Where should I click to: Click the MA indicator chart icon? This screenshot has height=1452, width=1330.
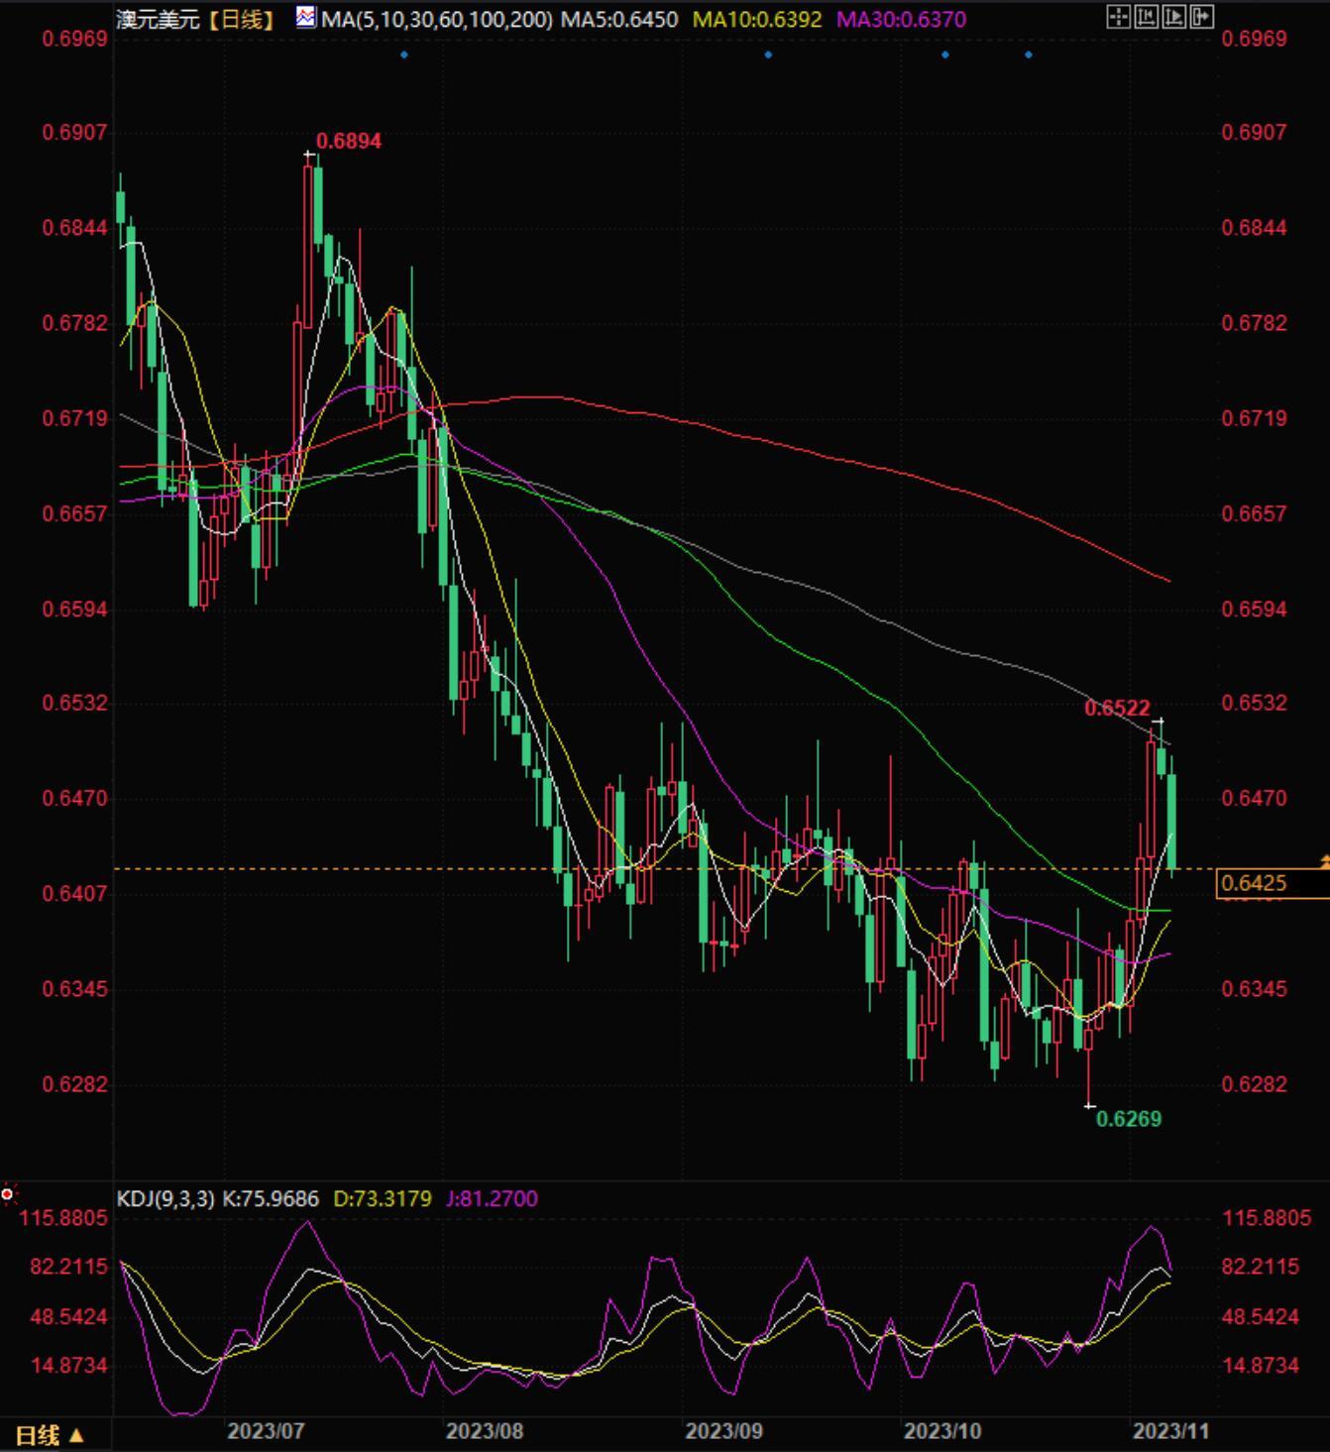pos(306,18)
